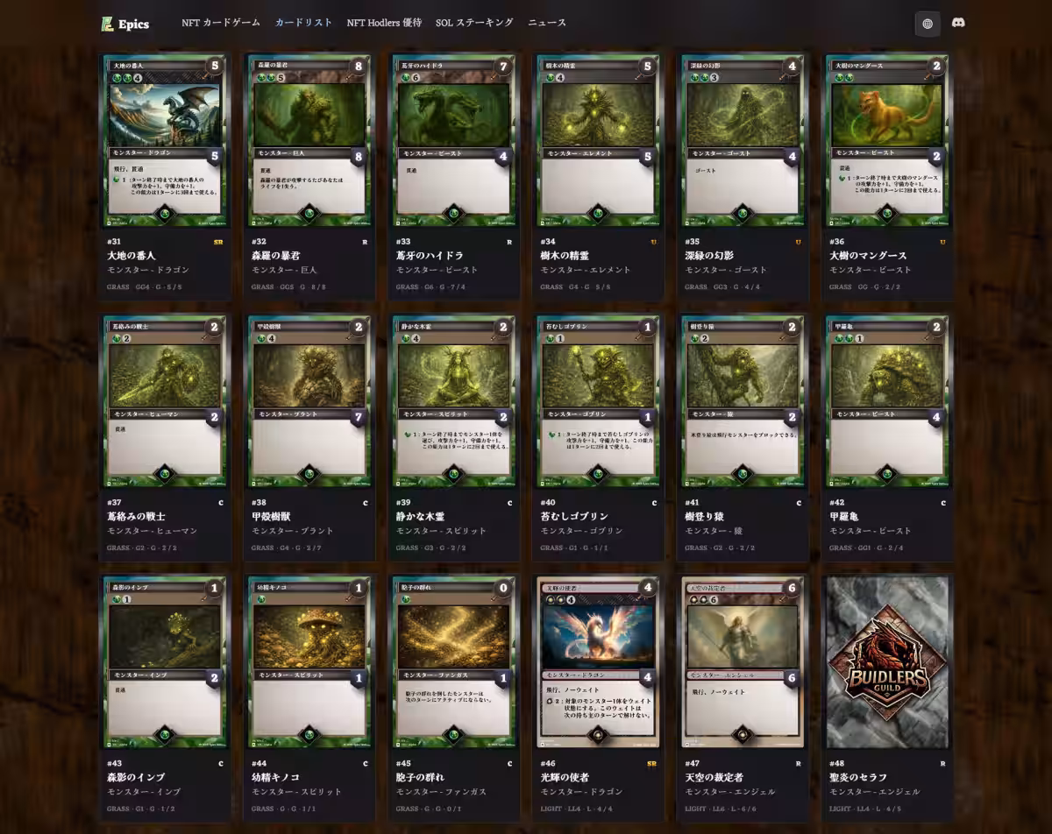Open the ニュース link
1052x834 pixels.
547,23
